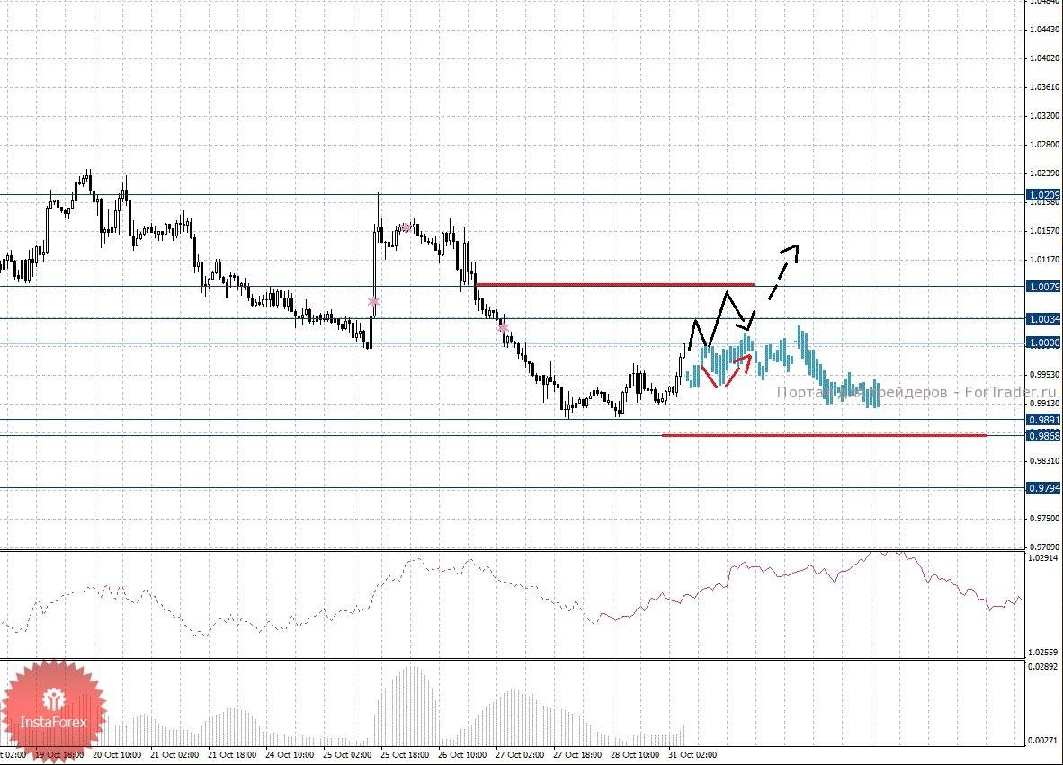Click the 1.03200 price axis label

click(1044, 116)
